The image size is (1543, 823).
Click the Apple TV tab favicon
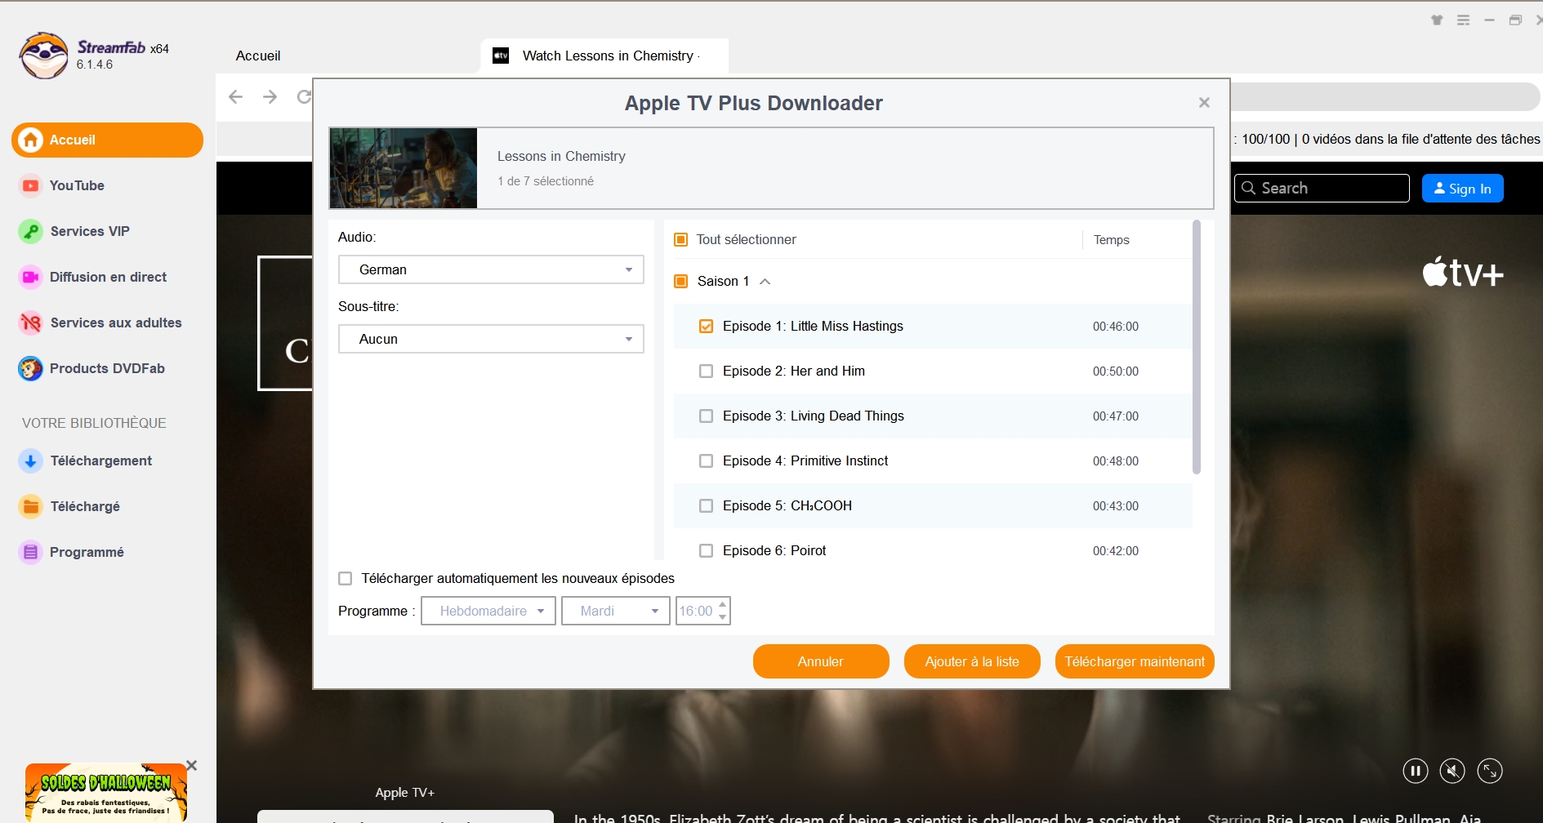coord(501,56)
